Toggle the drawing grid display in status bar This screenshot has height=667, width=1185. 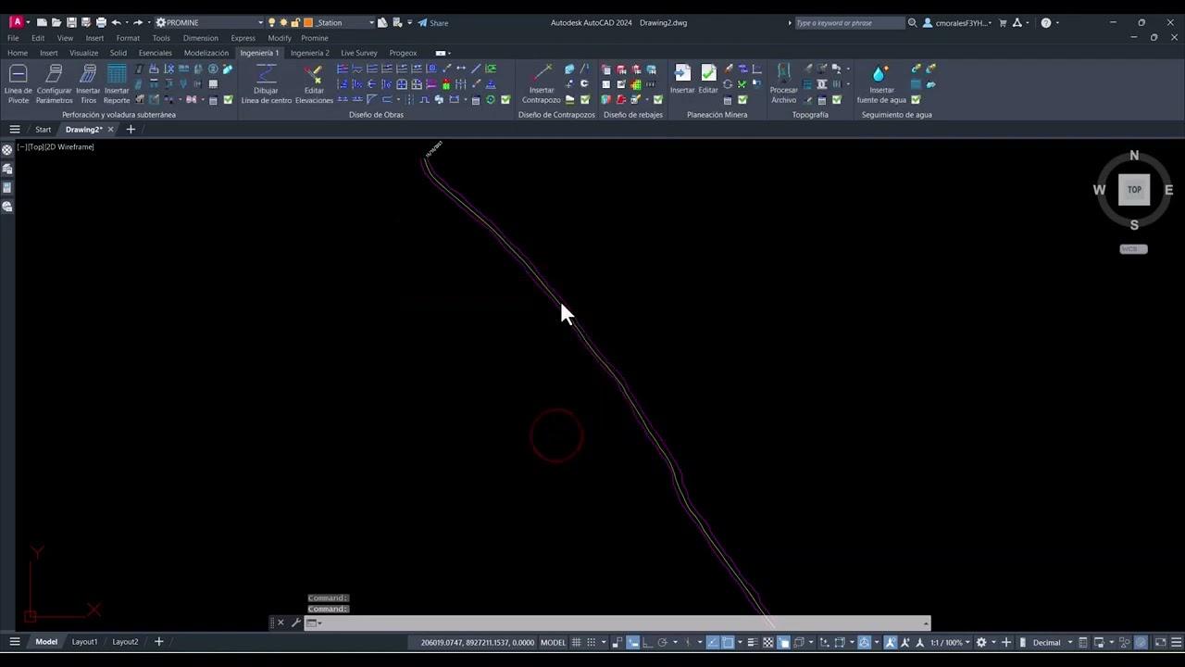[x=576, y=642]
